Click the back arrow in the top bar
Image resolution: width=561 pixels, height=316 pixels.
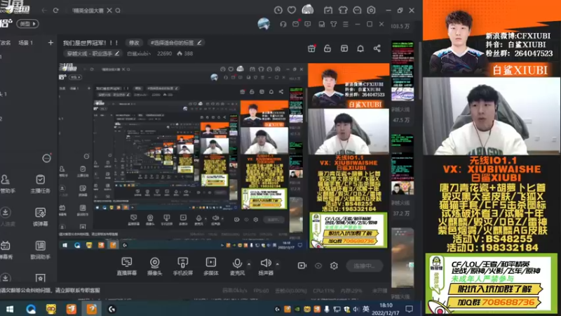44,11
